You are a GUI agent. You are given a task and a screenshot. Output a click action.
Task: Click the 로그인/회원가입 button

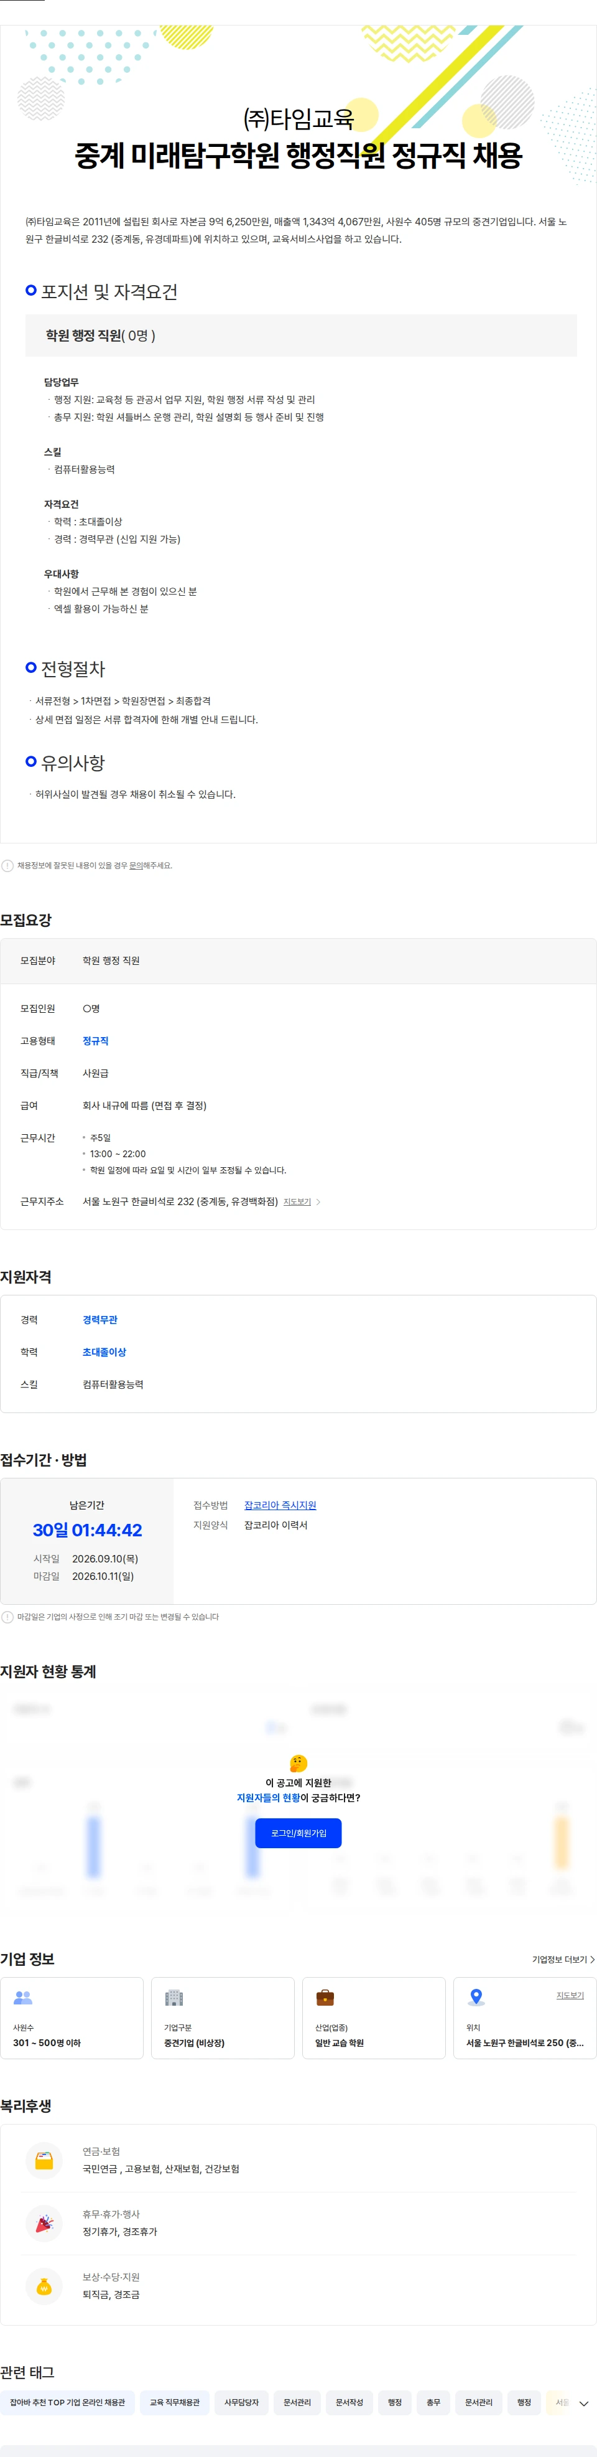[298, 1832]
